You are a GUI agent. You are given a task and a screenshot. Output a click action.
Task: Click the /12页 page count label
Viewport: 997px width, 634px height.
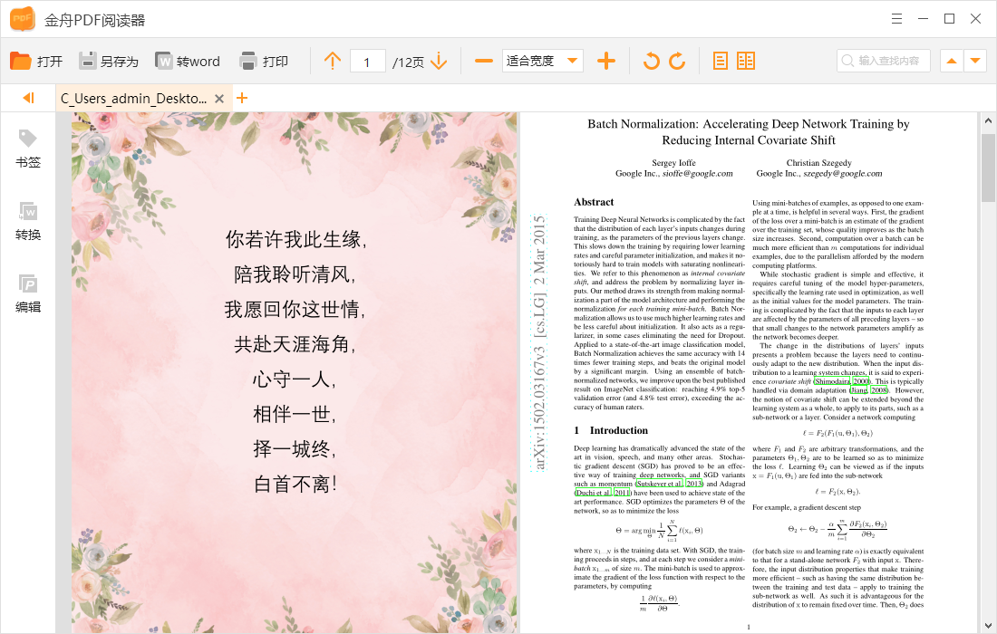click(408, 62)
